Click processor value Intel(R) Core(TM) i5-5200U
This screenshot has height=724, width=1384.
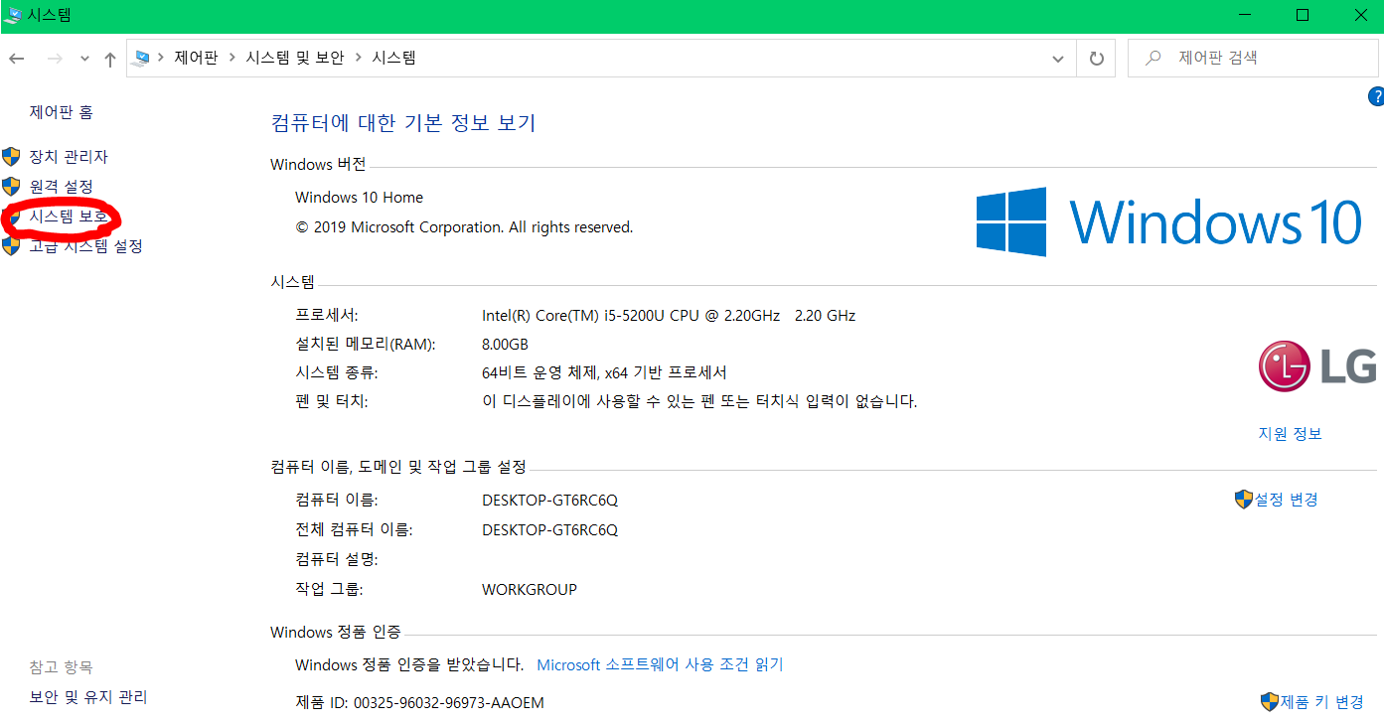pos(669,315)
